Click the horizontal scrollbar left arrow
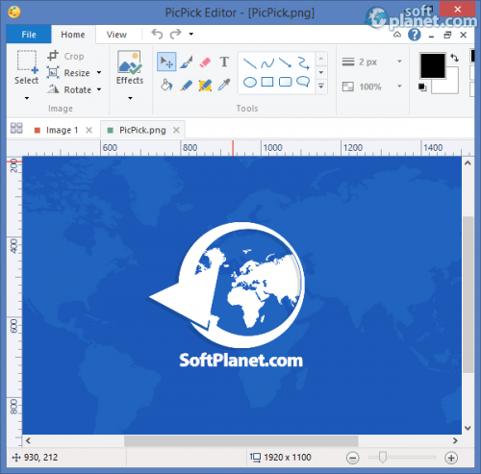481x474 pixels. tap(28, 440)
